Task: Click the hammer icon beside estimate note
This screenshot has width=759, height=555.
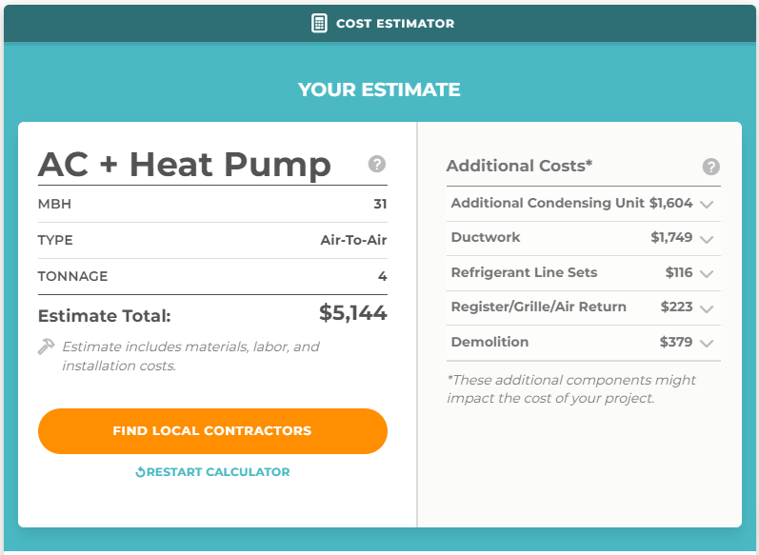Action: click(x=47, y=347)
